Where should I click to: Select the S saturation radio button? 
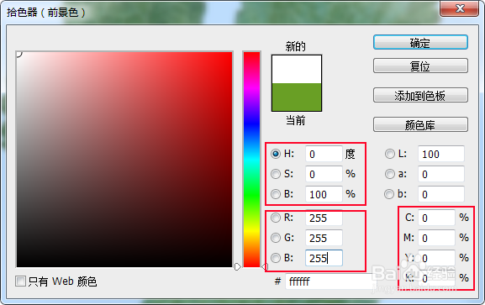[x=276, y=174]
